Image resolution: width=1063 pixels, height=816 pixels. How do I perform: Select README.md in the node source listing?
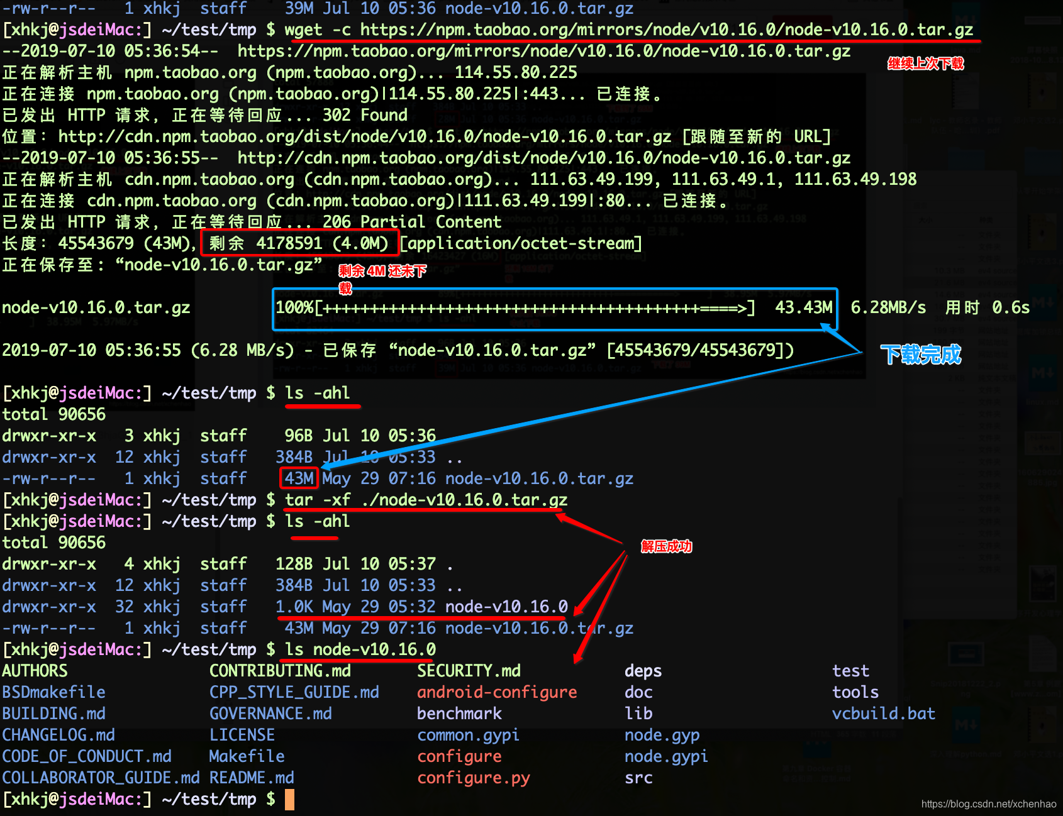tap(252, 778)
